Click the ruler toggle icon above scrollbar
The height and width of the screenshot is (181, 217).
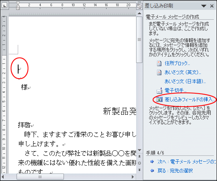(x=139, y=6)
